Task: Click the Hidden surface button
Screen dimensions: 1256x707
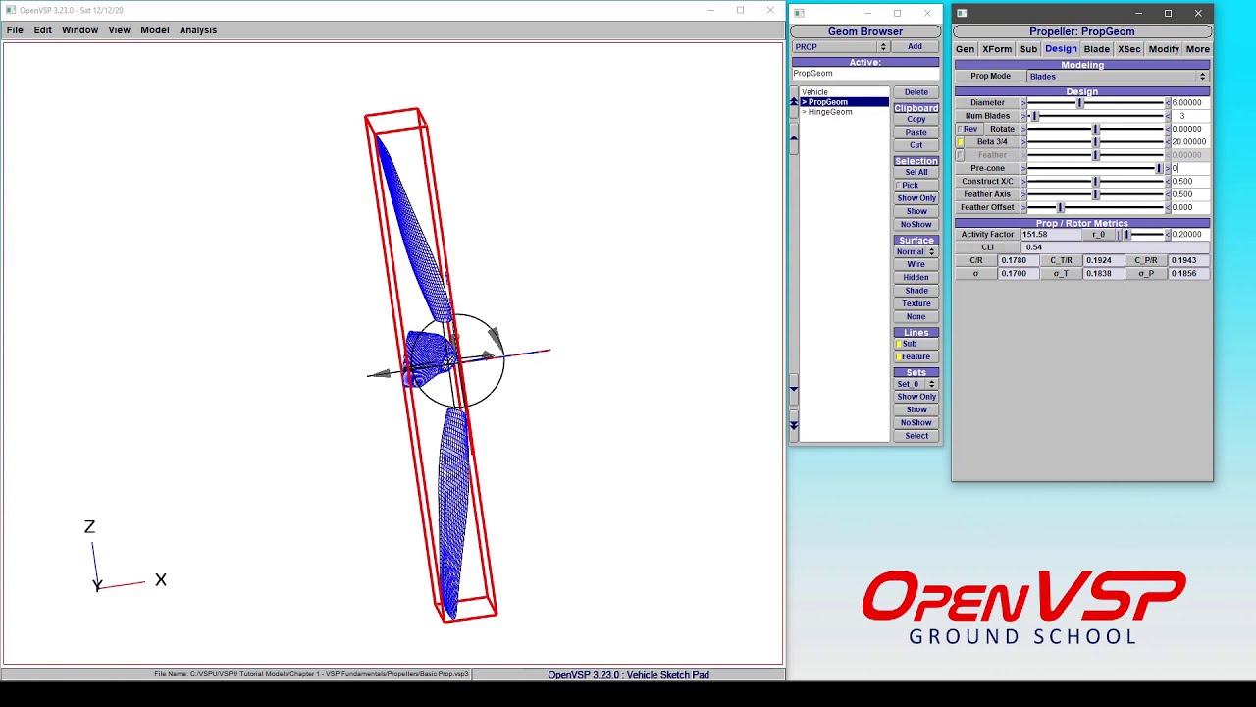Action: click(916, 277)
